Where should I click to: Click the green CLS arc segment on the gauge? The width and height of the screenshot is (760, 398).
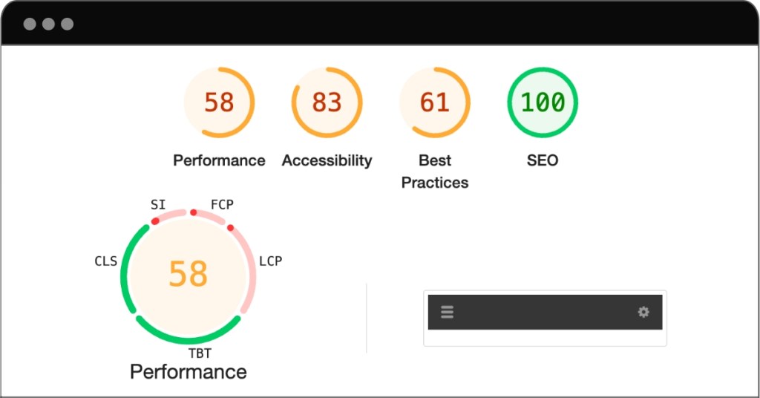124,276
